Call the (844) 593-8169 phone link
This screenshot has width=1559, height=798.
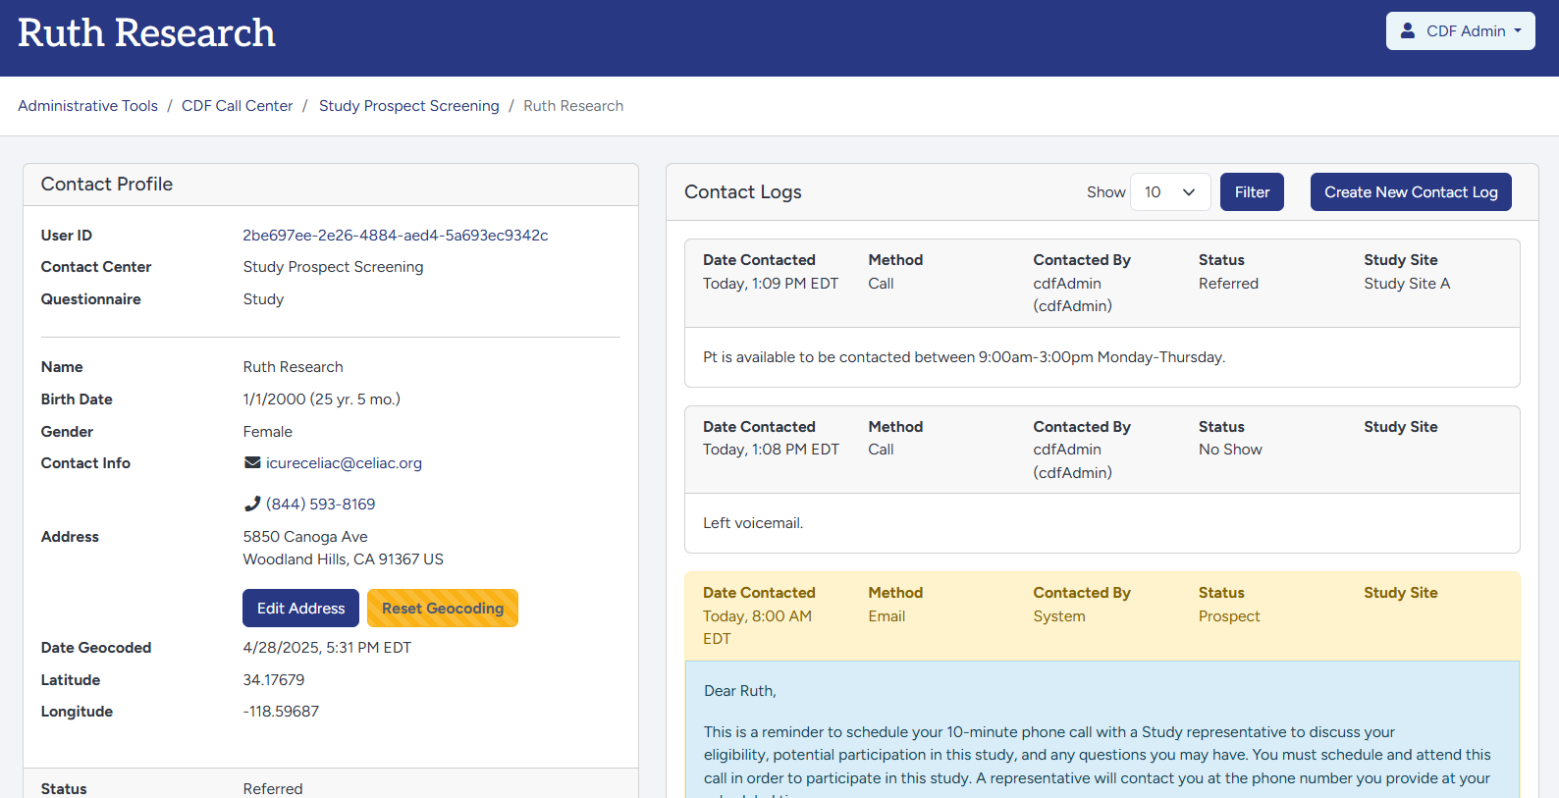320,505
